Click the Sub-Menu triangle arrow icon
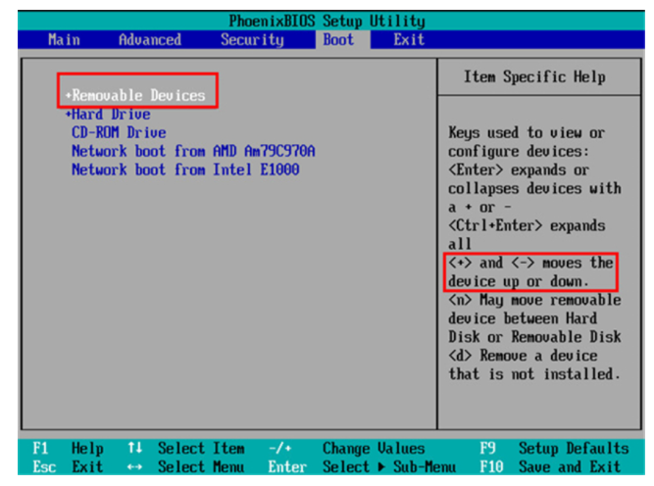 coord(381,466)
